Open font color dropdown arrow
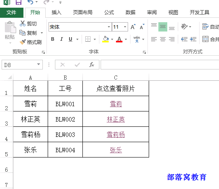219x189 pixels. 126,39
